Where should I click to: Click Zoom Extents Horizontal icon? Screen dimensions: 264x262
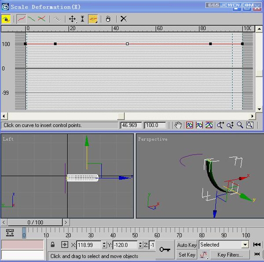199,125
